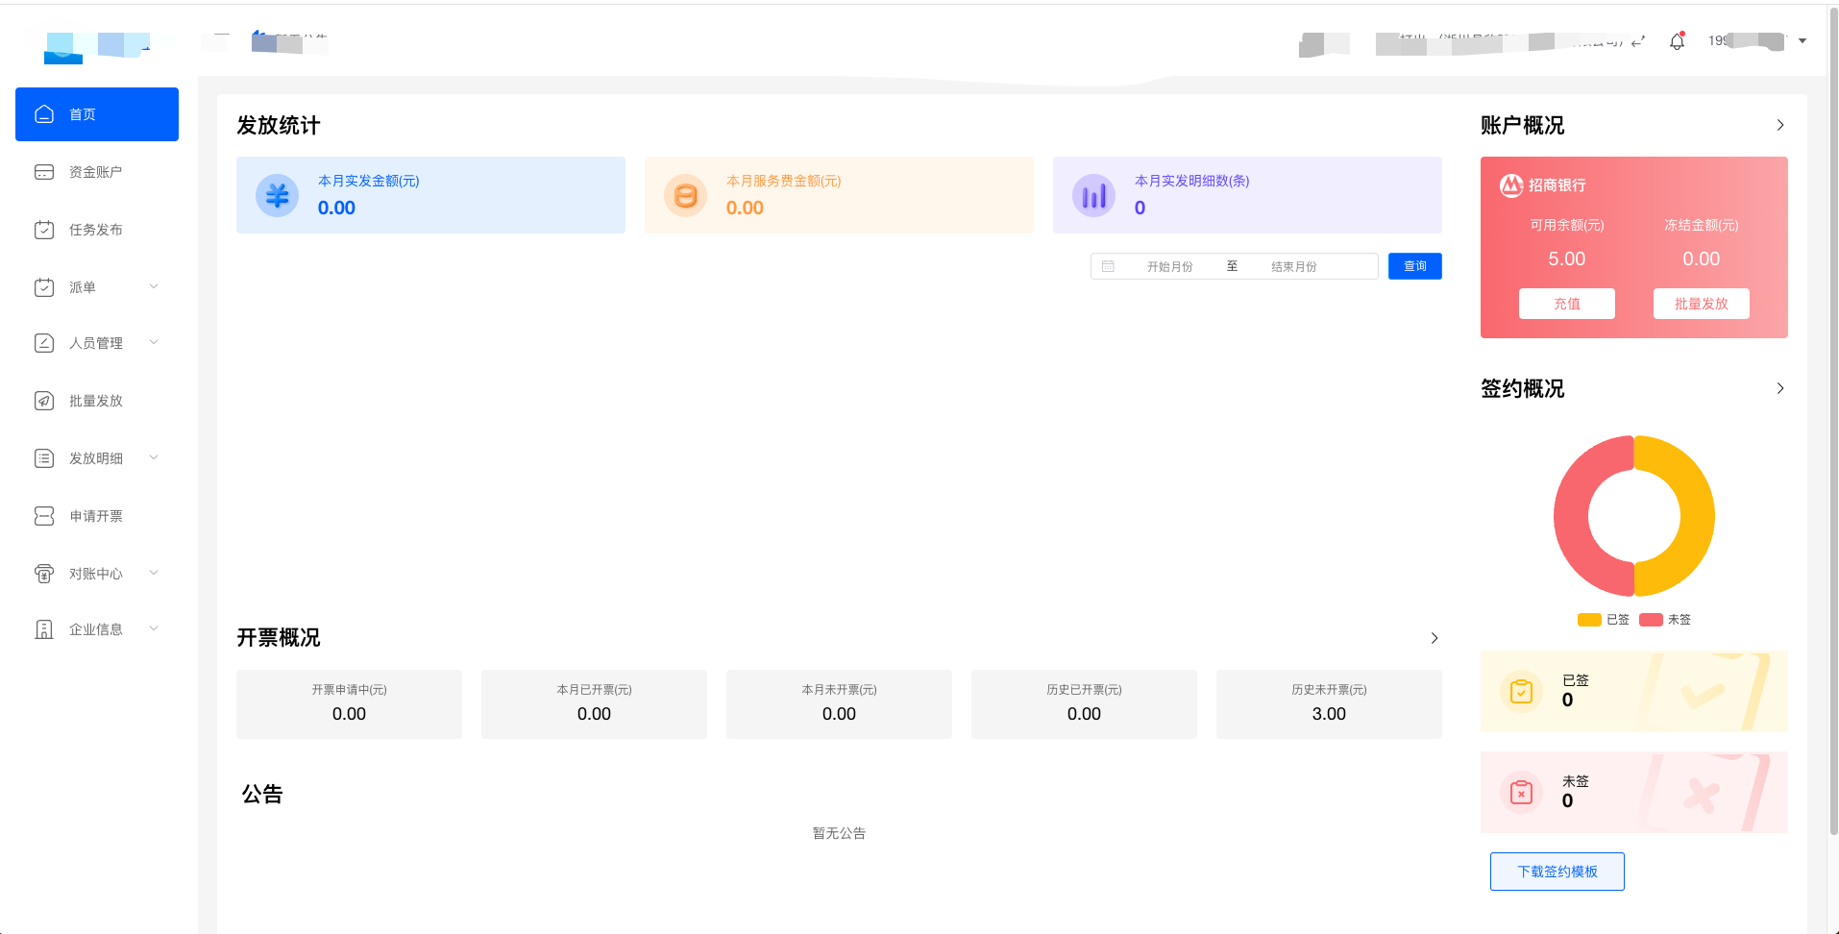Click the 开票申请中(元) card
The height and width of the screenshot is (934, 1839).
[349, 704]
